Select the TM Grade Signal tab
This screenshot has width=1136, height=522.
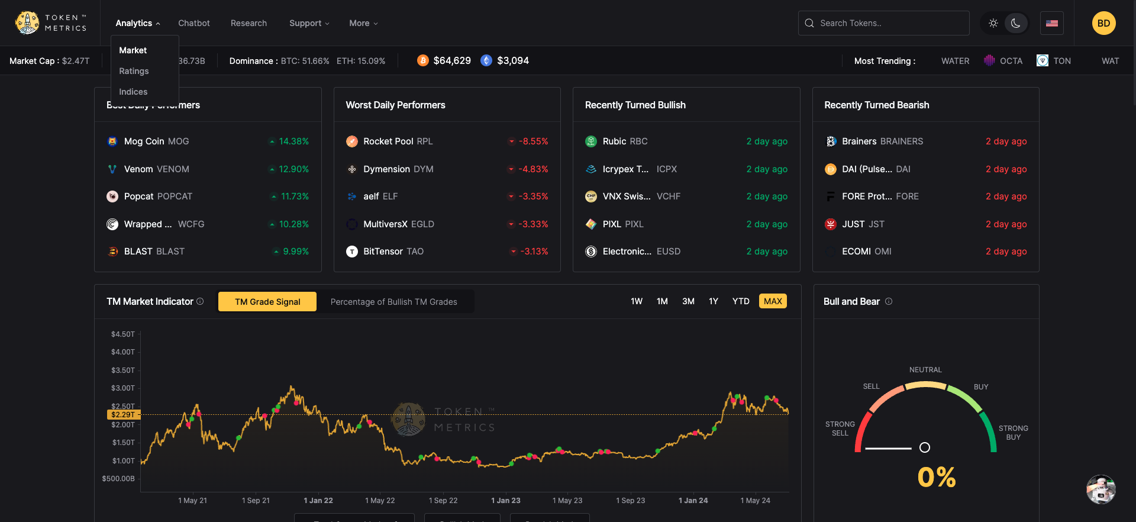coord(267,302)
